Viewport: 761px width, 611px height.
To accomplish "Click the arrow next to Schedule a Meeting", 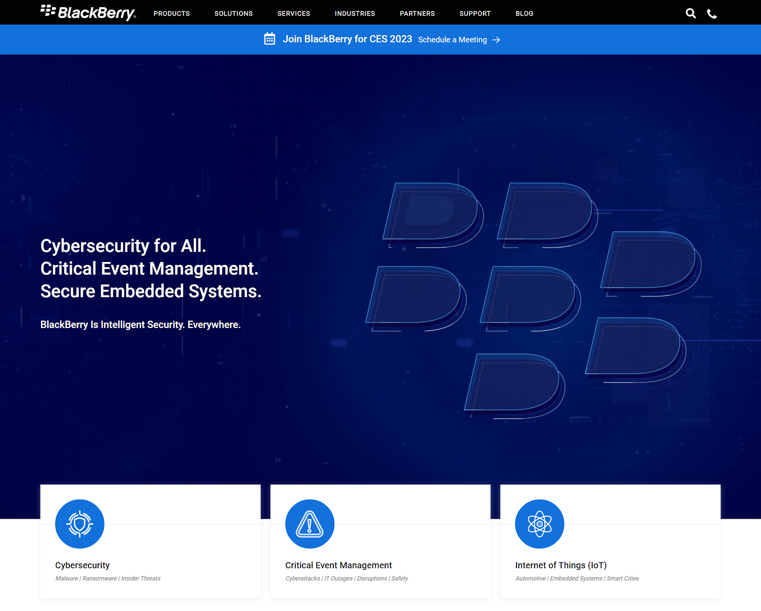I will point(496,40).
